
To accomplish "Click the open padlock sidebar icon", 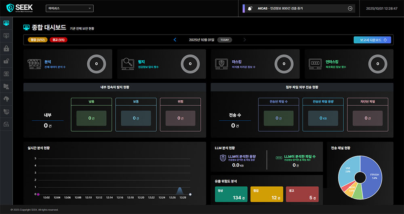I will (x=6, y=61).
